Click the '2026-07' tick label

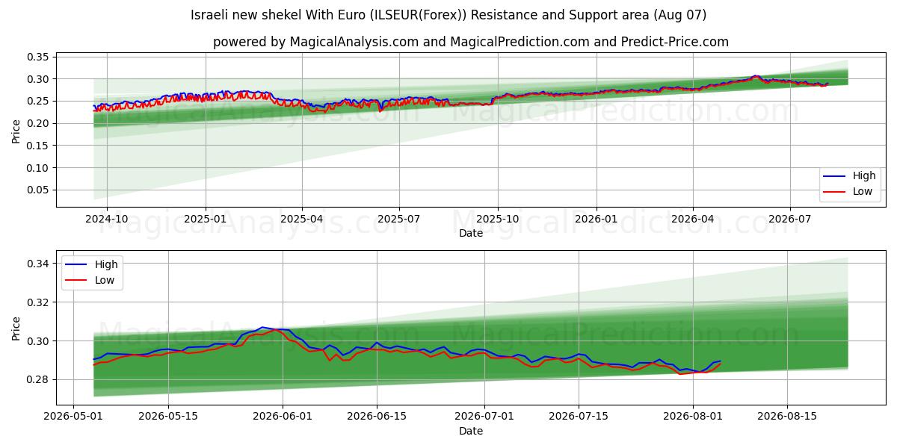click(790, 219)
